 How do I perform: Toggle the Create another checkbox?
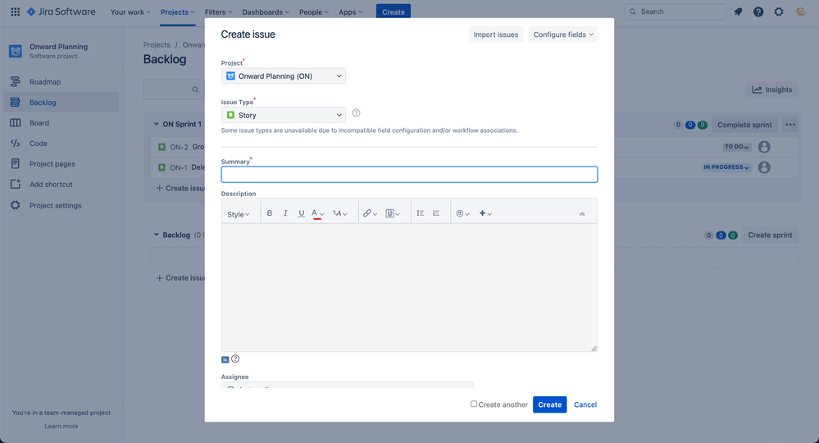[474, 404]
